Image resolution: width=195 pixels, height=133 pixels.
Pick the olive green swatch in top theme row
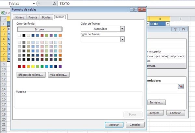pos(46,35)
